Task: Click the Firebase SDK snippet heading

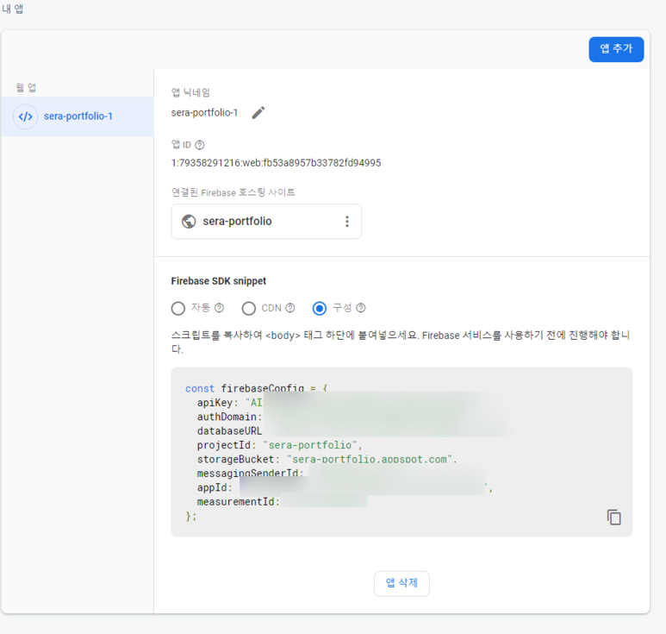Action: (218, 281)
